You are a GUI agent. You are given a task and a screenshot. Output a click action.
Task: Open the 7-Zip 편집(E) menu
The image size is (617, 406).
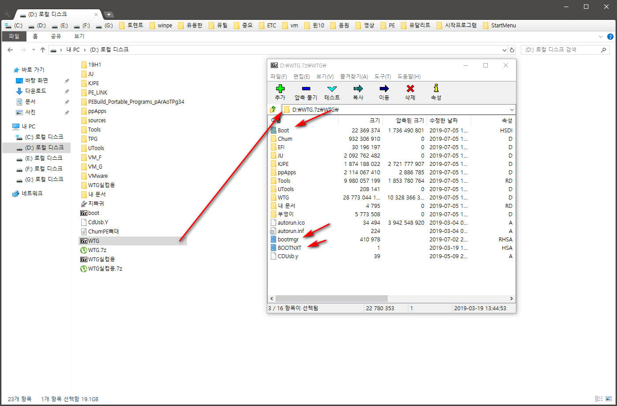click(302, 77)
